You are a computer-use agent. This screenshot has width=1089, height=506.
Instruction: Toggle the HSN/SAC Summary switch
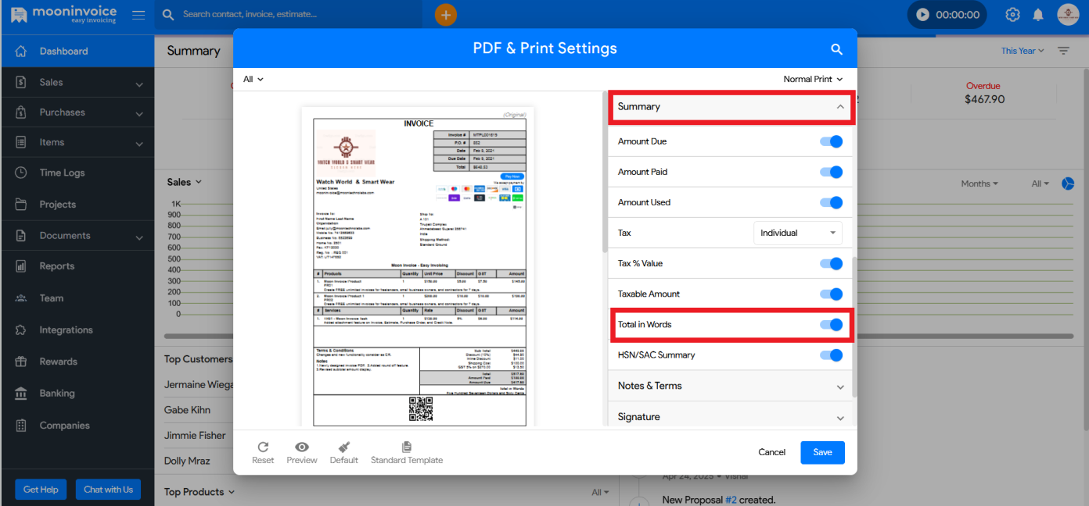pos(831,355)
